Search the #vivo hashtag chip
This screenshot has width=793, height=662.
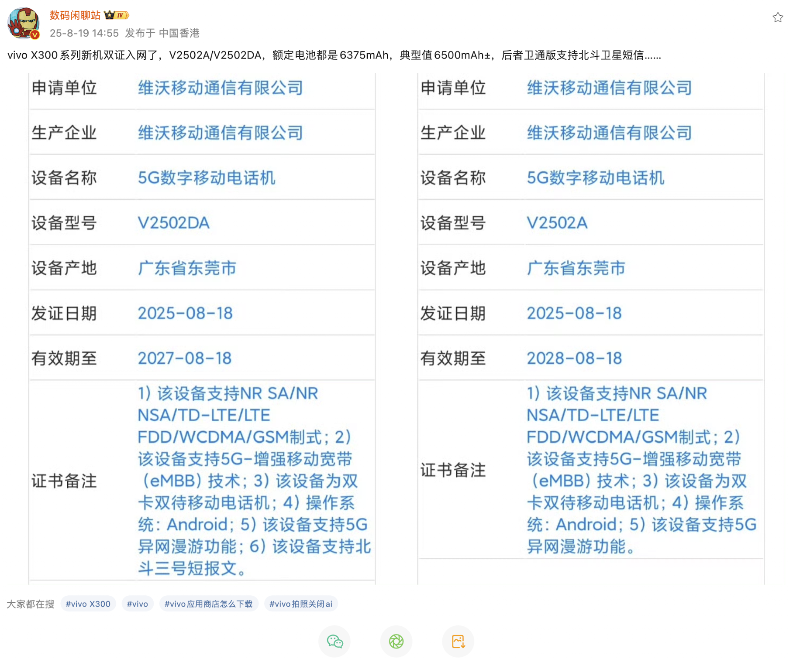(138, 604)
